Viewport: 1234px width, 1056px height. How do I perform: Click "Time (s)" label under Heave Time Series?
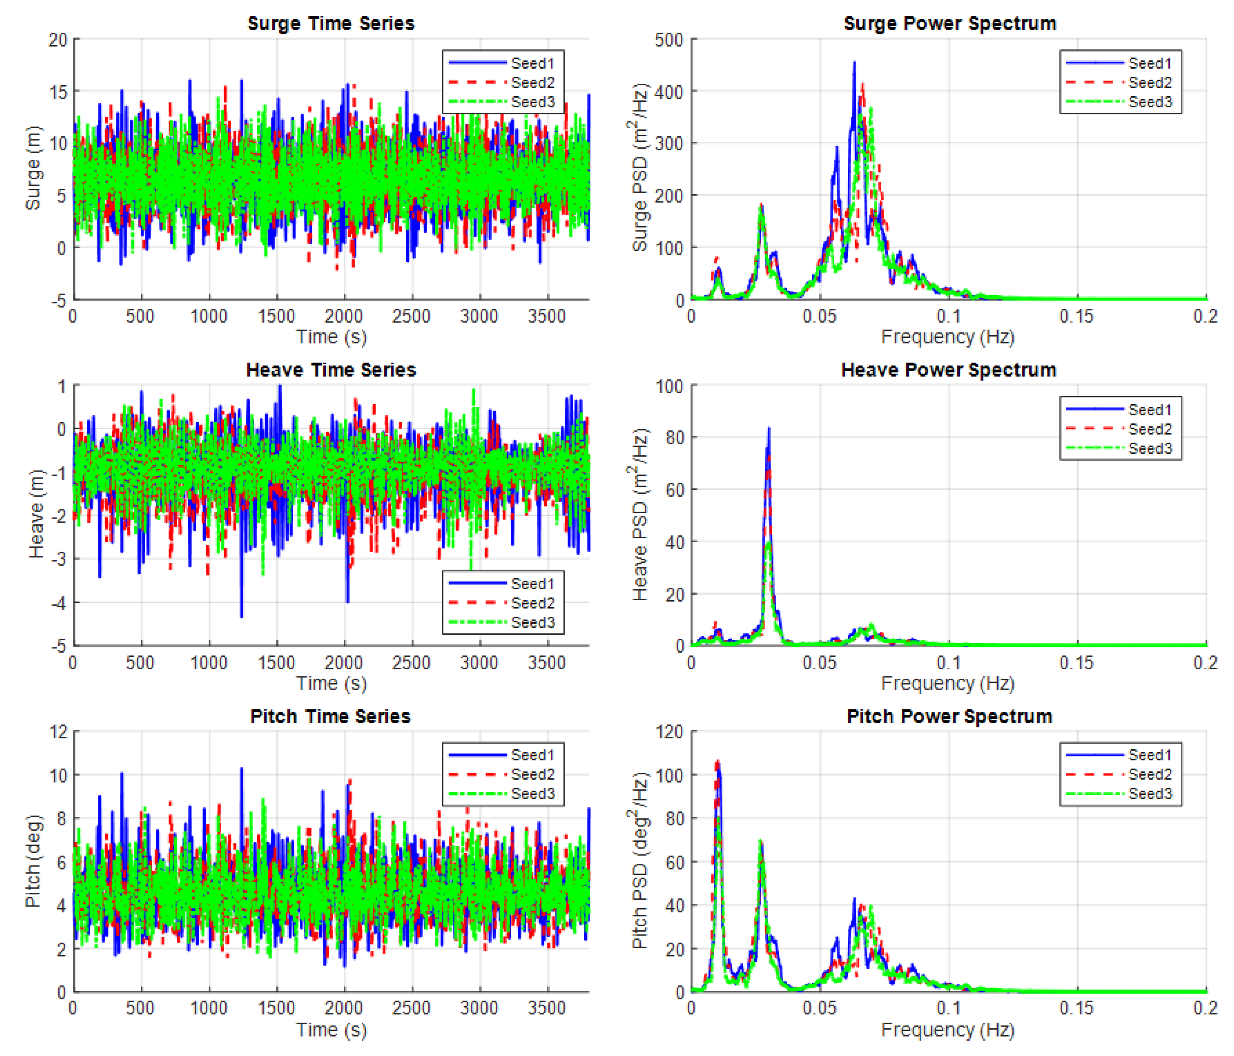(x=332, y=684)
